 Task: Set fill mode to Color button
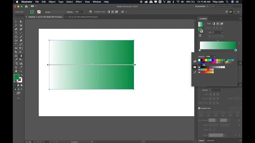(15, 85)
